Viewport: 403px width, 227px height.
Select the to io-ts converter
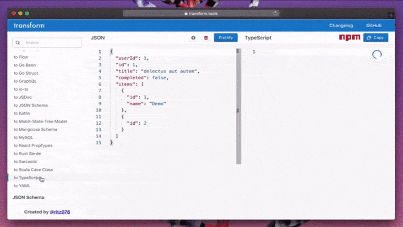pos(21,89)
